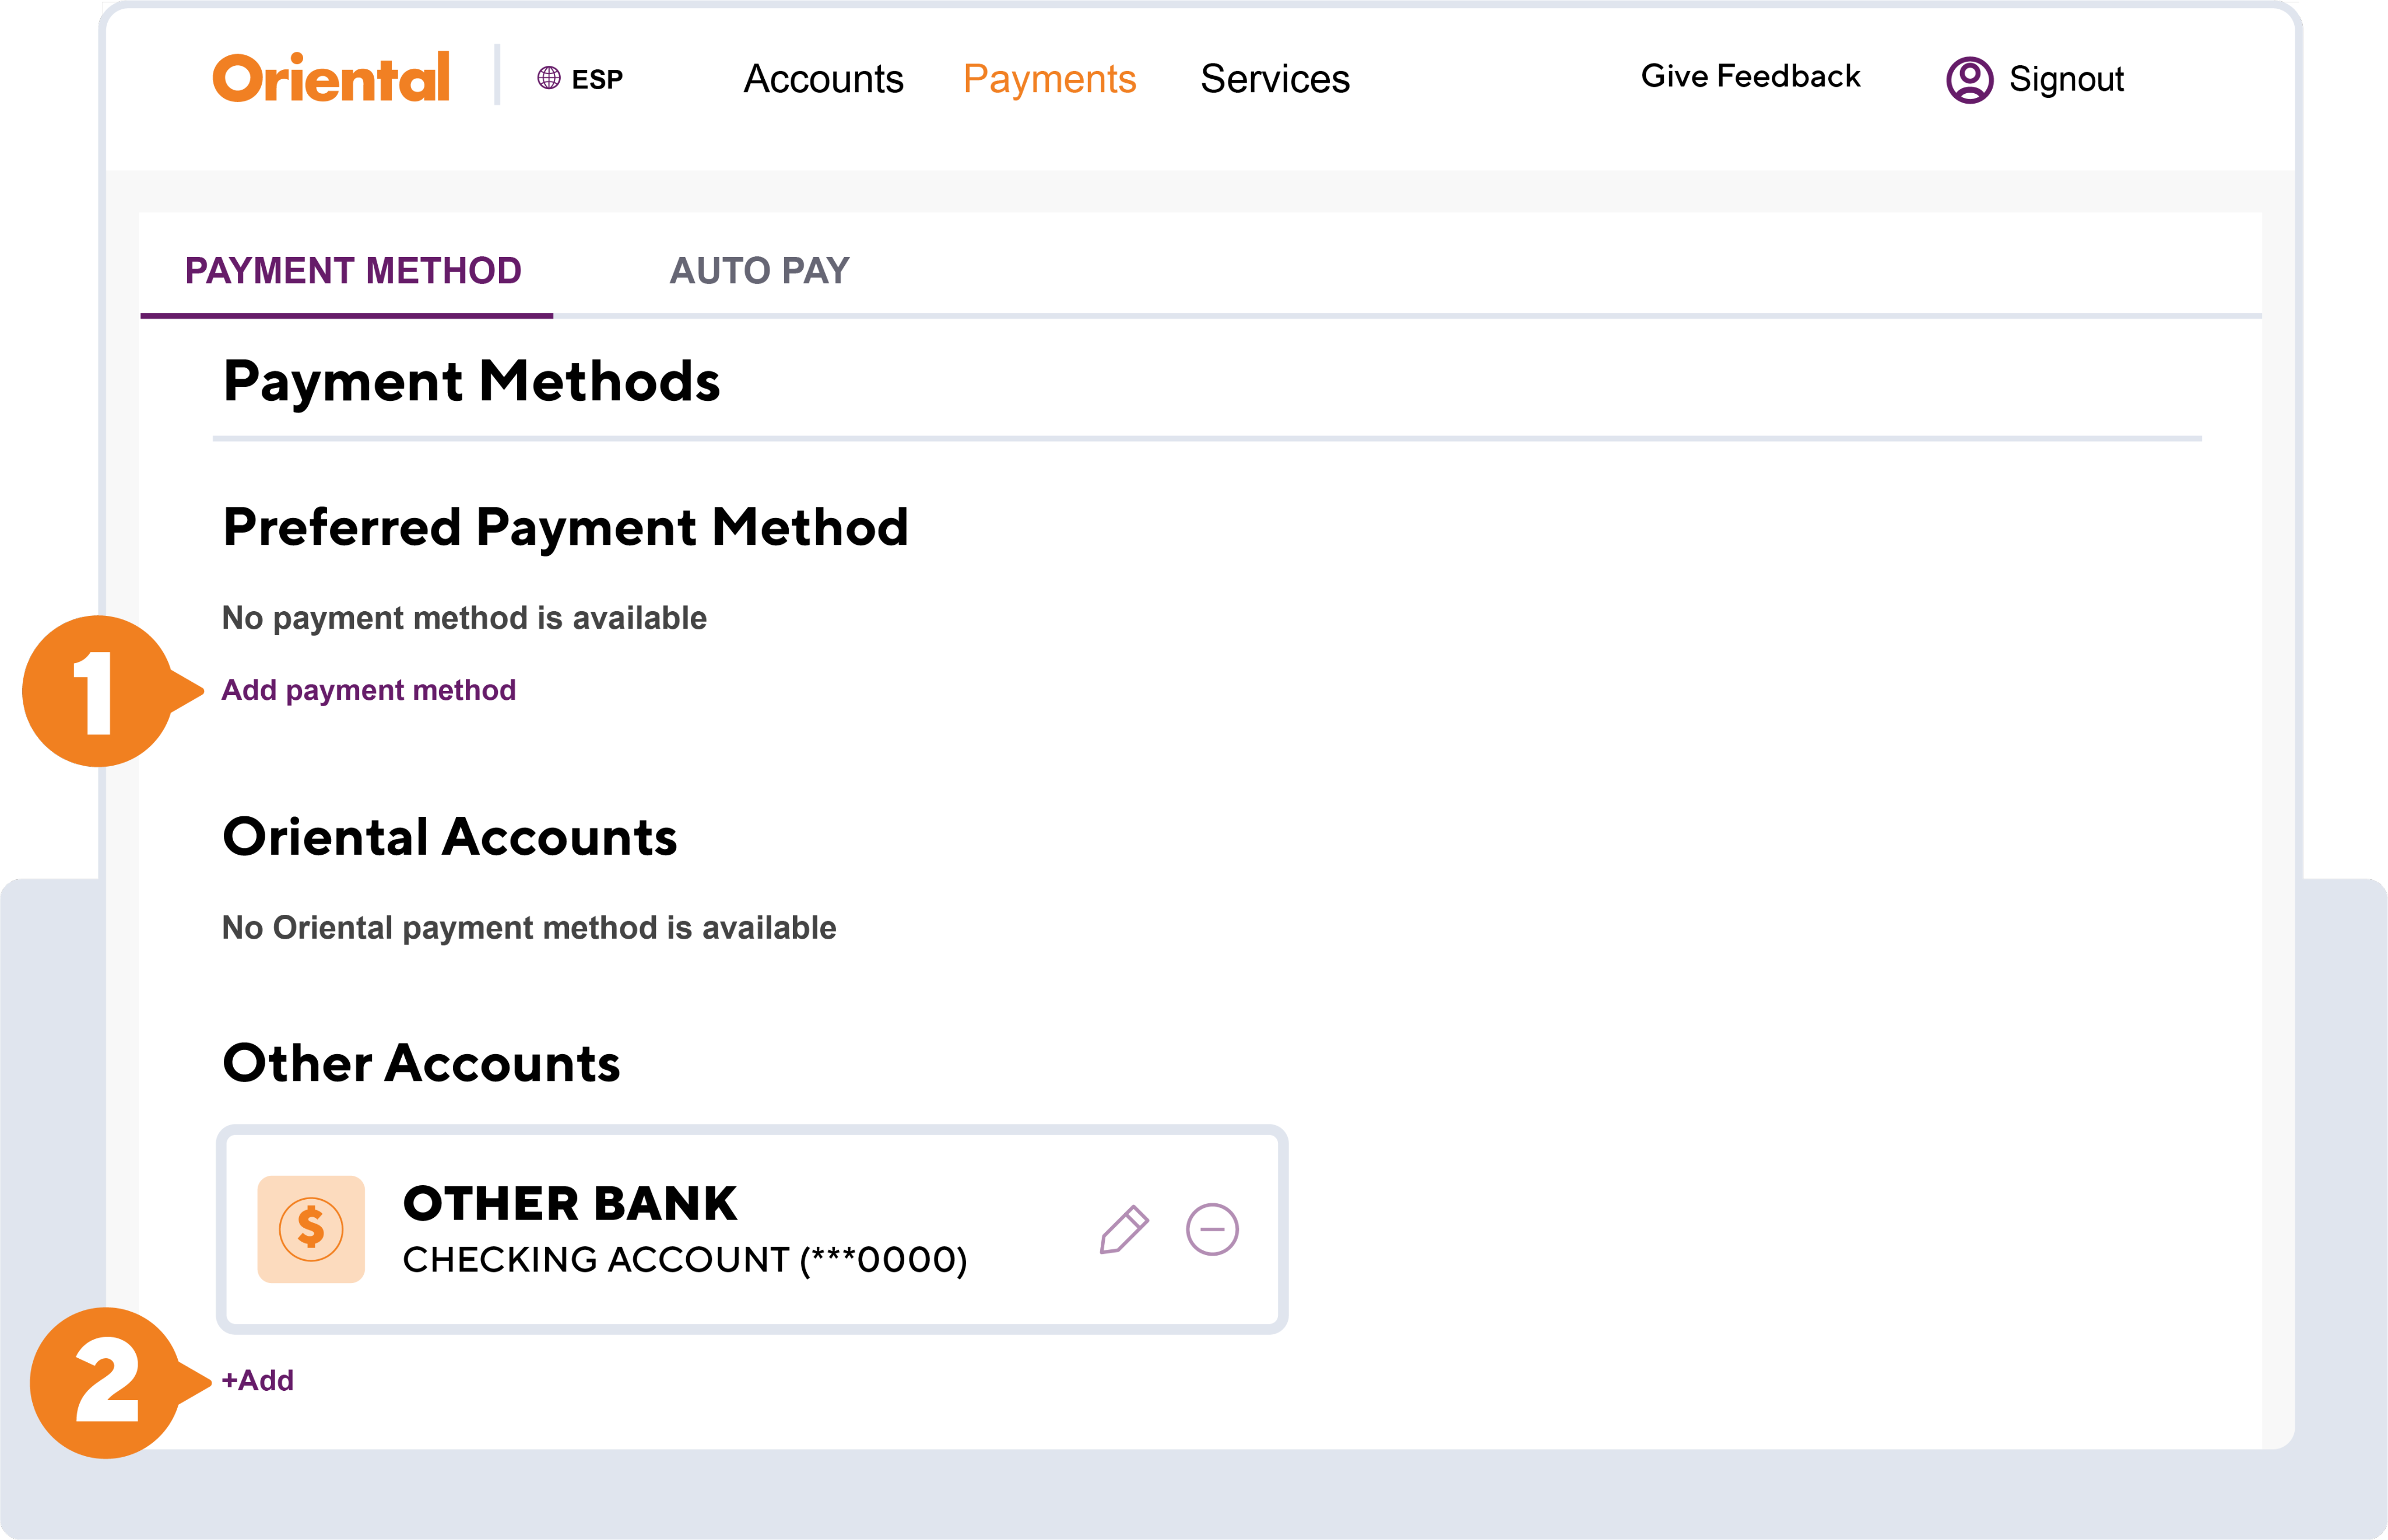Edit Other Bank account with pencil icon

click(1123, 1229)
